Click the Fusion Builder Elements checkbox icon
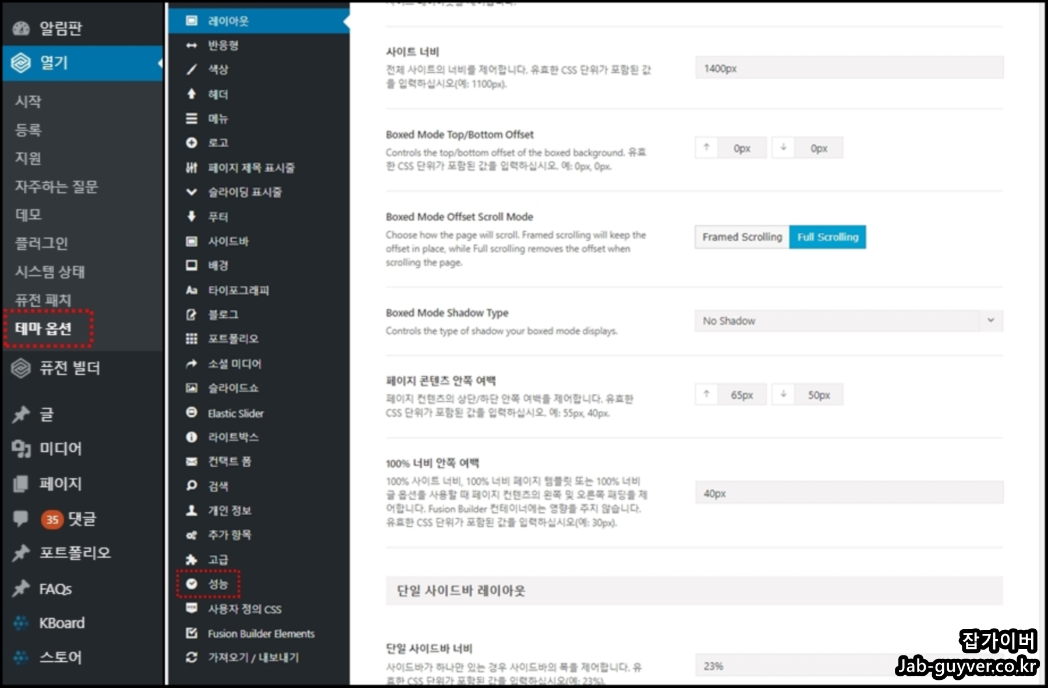Viewport: 1048px width, 688px height. (192, 633)
